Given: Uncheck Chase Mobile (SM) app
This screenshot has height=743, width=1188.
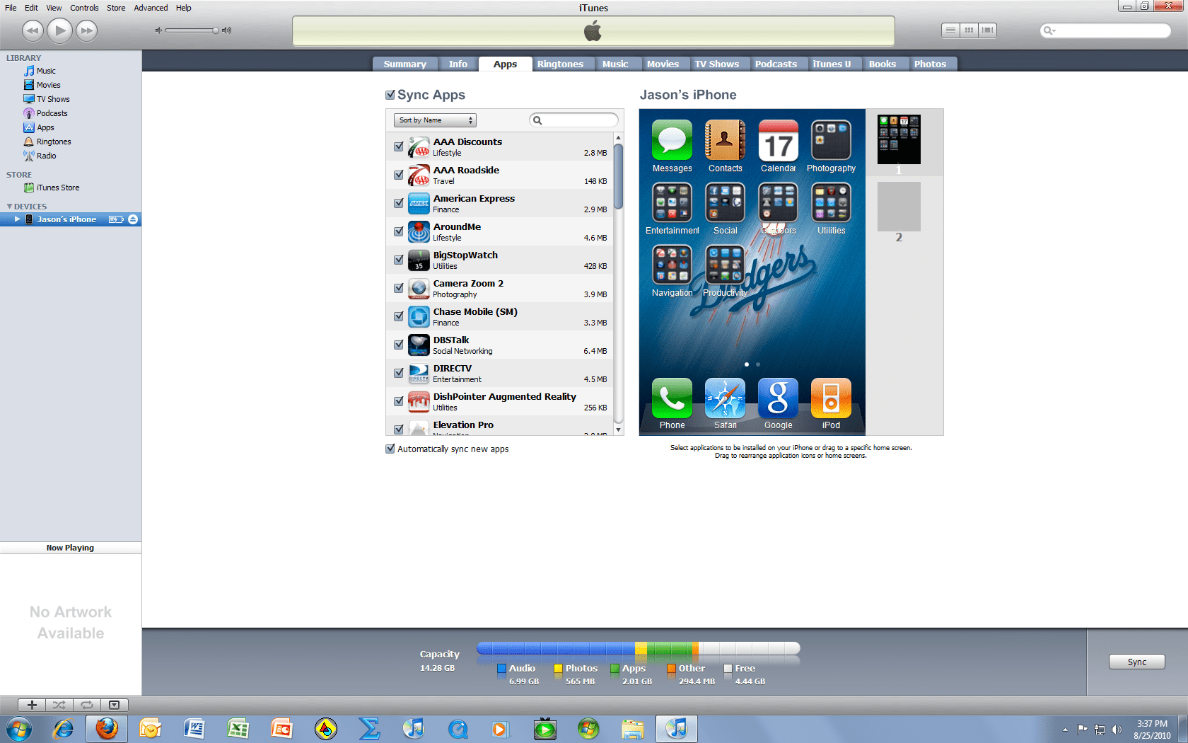Looking at the screenshot, I should point(399,316).
